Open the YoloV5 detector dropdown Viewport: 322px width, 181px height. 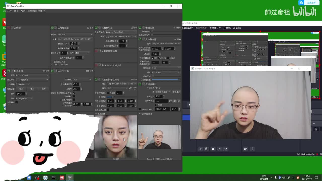tap(75, 34)
